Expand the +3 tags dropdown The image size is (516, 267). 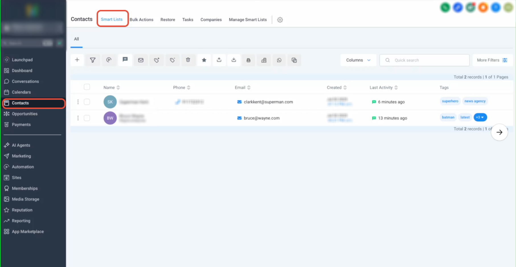(480, 117)
